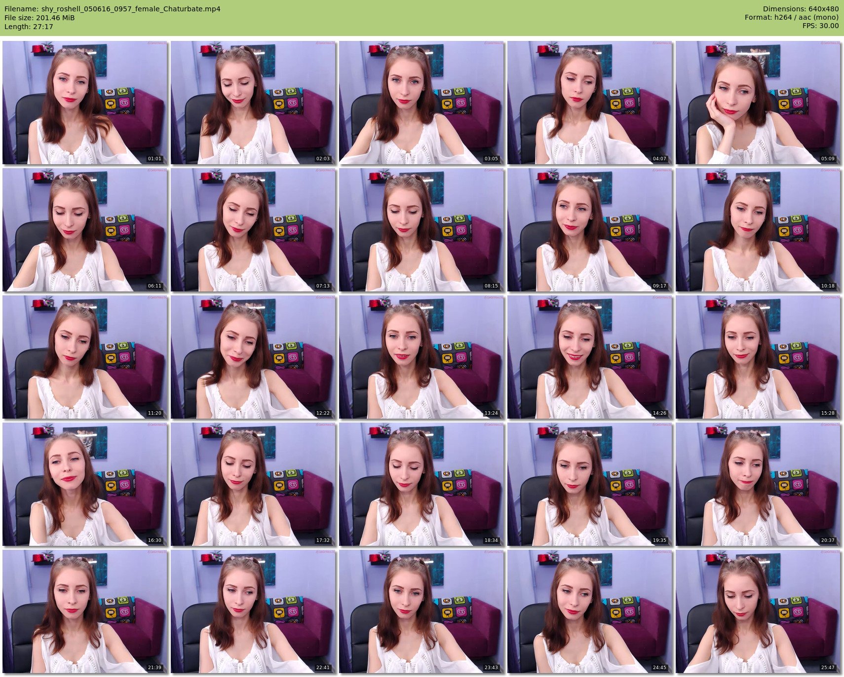Viewport: 844px width, 677px height.
Task: Select the 11:20 preview frame
Action: point(85,357)
